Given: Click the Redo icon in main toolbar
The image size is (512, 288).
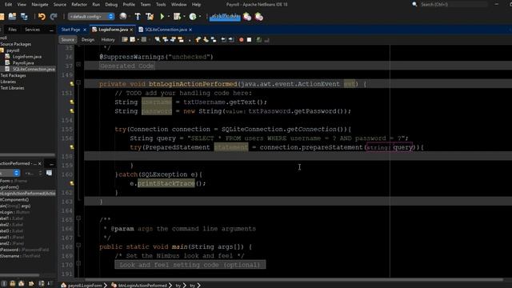Looking at the screenshot, I should click(54, 16).
